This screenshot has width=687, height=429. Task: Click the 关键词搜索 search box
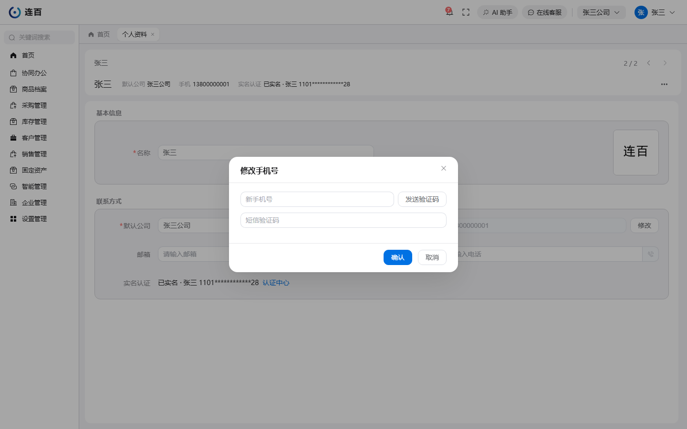(x=39, y=37)
